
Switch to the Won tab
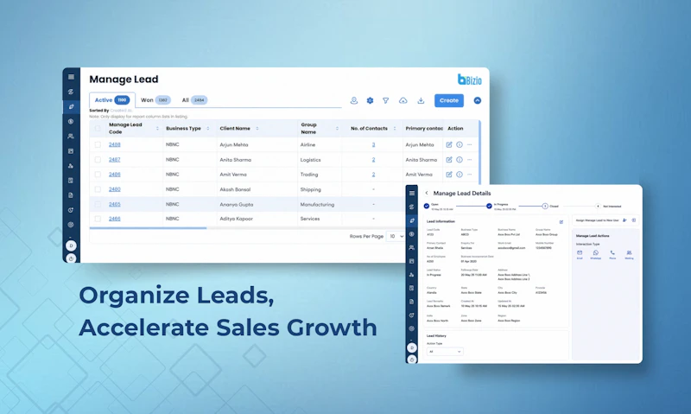point(155,100)
